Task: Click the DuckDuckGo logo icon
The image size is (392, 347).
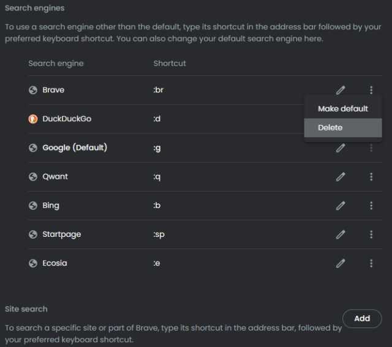Action: pos(32,119)
